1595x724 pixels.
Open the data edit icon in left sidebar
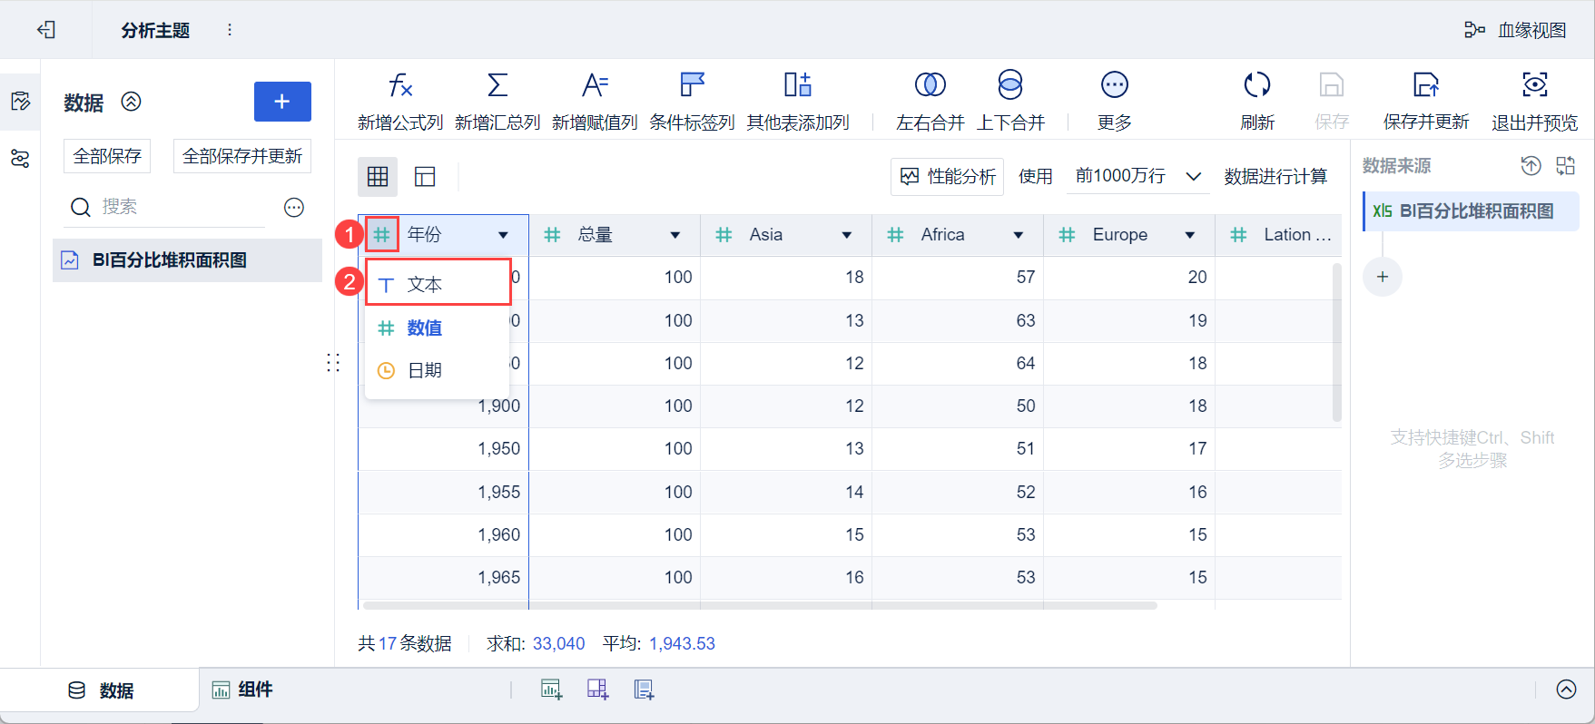pyautogui.click(x=20, y=101)
